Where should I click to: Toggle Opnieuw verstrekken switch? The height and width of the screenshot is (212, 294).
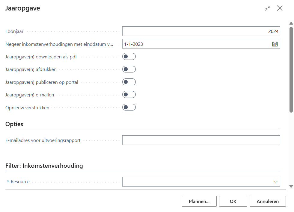(x=129, y=107)
